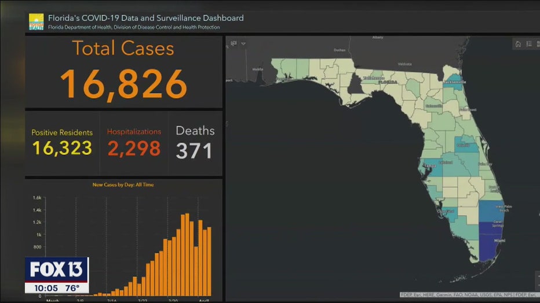Click the Miami city label on map
This screenshot has height=303, width=540.
click(499, 241)
